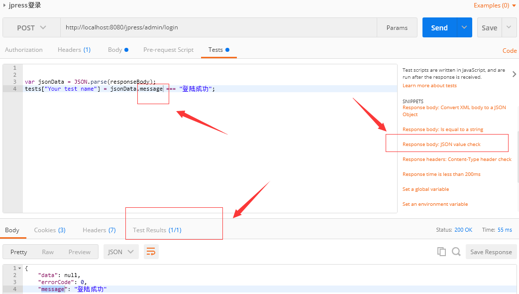Open the Test Results (1/1) tab

[x=157, y=230]
